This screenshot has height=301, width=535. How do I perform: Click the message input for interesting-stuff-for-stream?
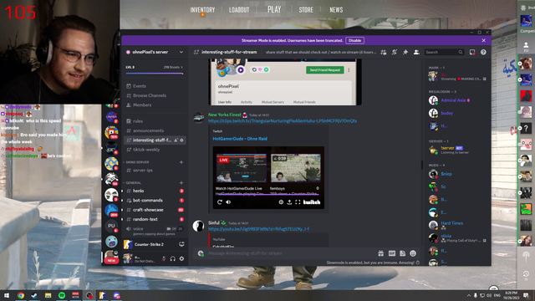pyautogui.click(x=290, y=253)
